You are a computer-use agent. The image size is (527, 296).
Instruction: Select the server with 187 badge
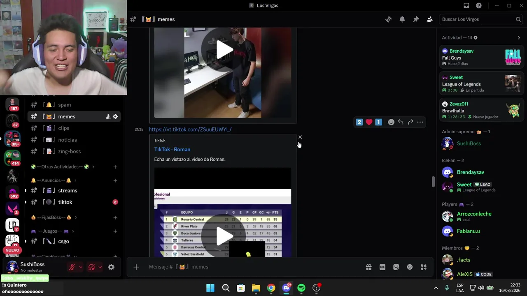click(x=12, y=104)
